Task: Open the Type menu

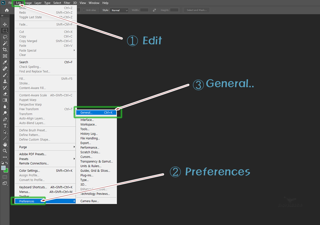Action: [x=47, y=3]
